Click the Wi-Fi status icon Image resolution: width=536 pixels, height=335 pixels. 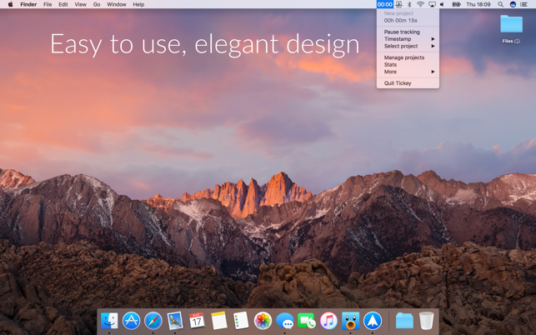[x=420, y=4]
